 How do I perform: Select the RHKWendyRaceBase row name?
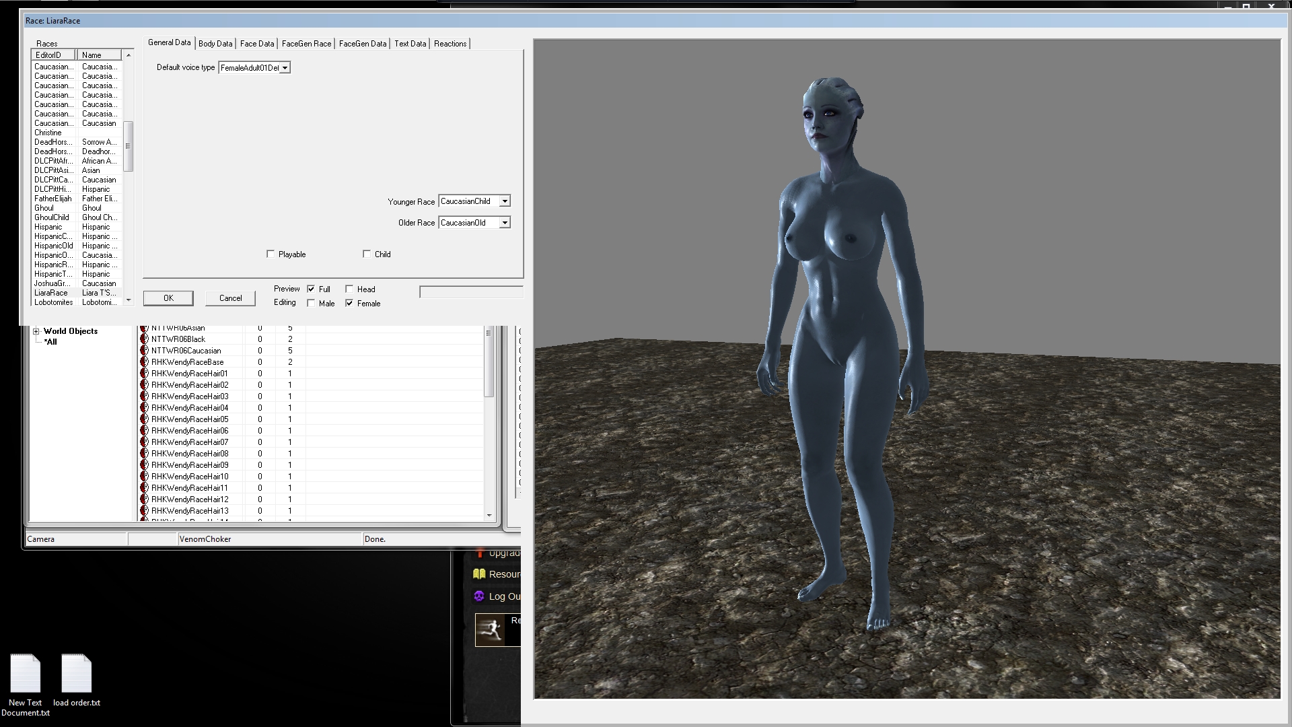click(187, 362)
